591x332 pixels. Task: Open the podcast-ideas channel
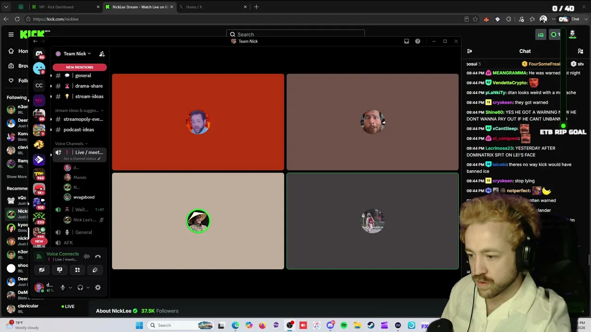80,130
